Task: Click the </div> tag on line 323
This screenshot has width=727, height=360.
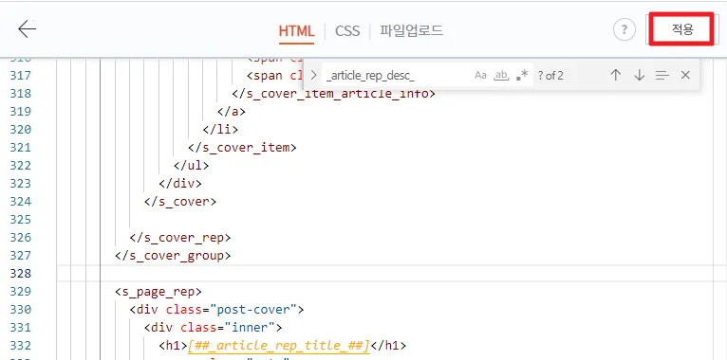Action: pyautogui.click(x=180, y=183)
